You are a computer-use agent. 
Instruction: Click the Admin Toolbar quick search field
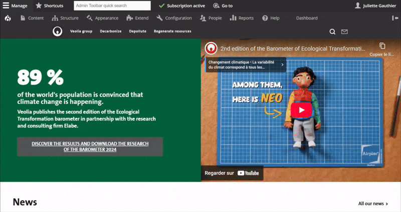click(112, 5)
